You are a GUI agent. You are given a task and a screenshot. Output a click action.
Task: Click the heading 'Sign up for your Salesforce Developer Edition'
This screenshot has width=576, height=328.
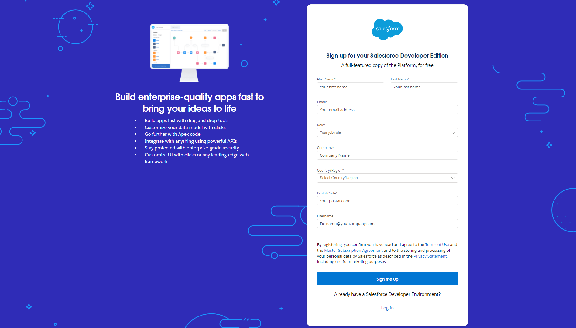387,56
